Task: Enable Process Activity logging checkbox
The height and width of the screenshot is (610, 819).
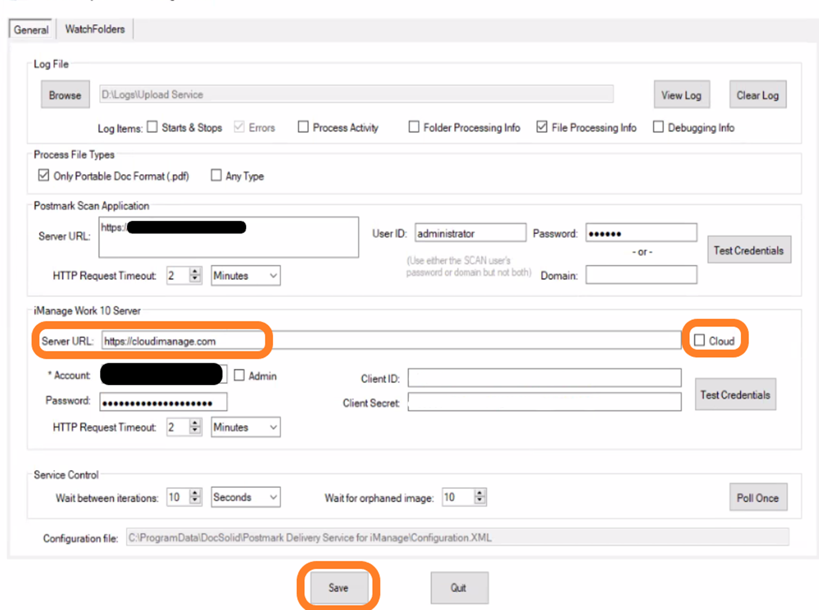Action: [303, 127]
